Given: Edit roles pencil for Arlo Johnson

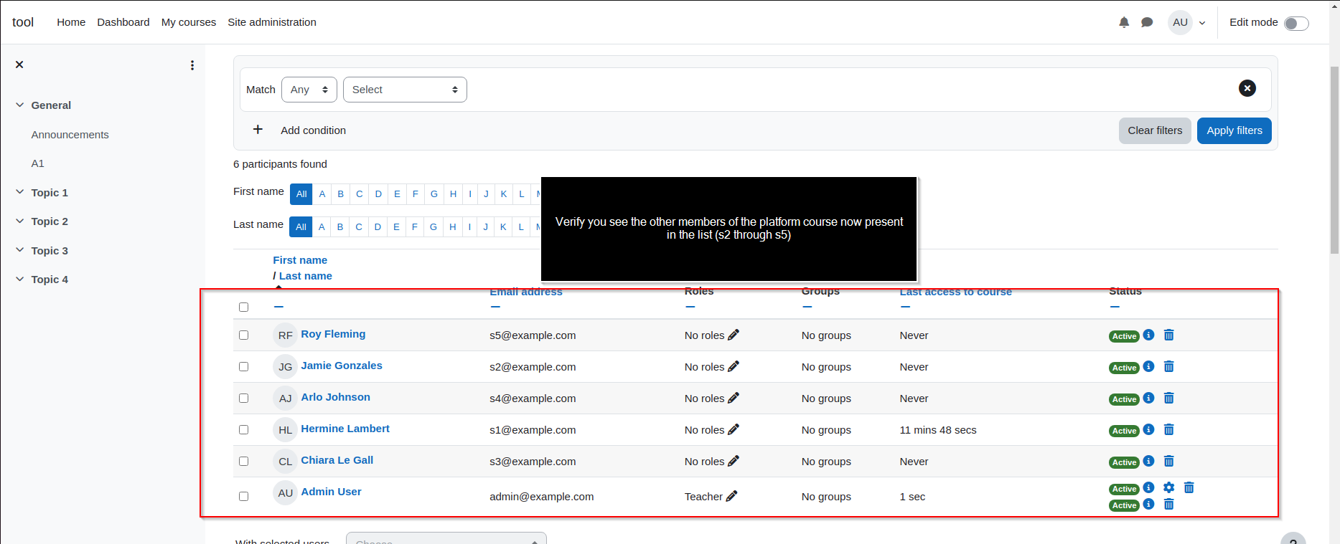Looking at the screenshot, I should (x=734, y=398).
